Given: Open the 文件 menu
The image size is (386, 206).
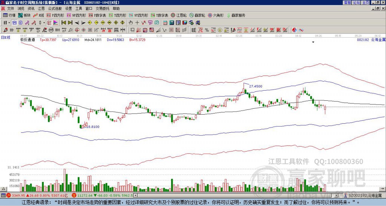Looking at the screenshot, I should 10,9.
